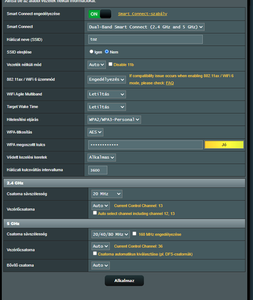Click the Hálózati kulcsváltás intervalluma label
This screenshot has width=253, height=300.
coord(35,170)
